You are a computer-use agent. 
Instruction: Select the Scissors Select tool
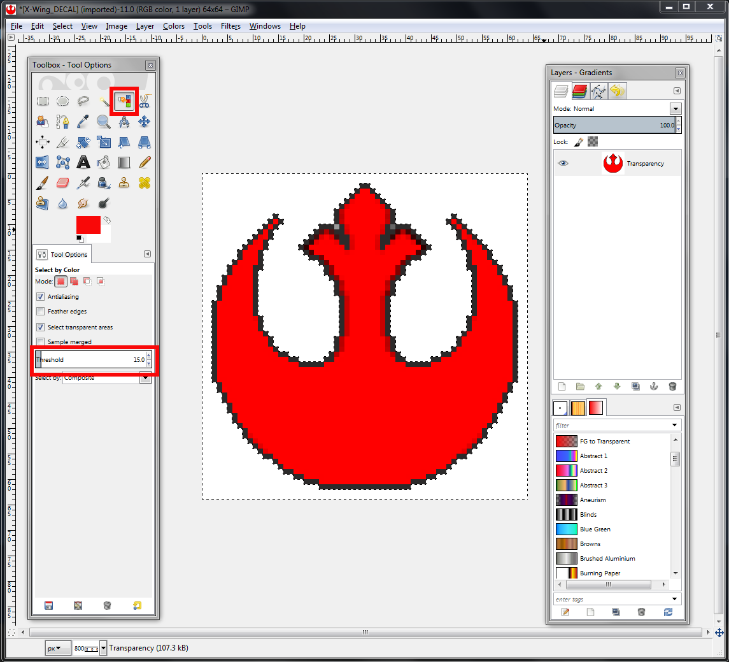tap(144, 101)
